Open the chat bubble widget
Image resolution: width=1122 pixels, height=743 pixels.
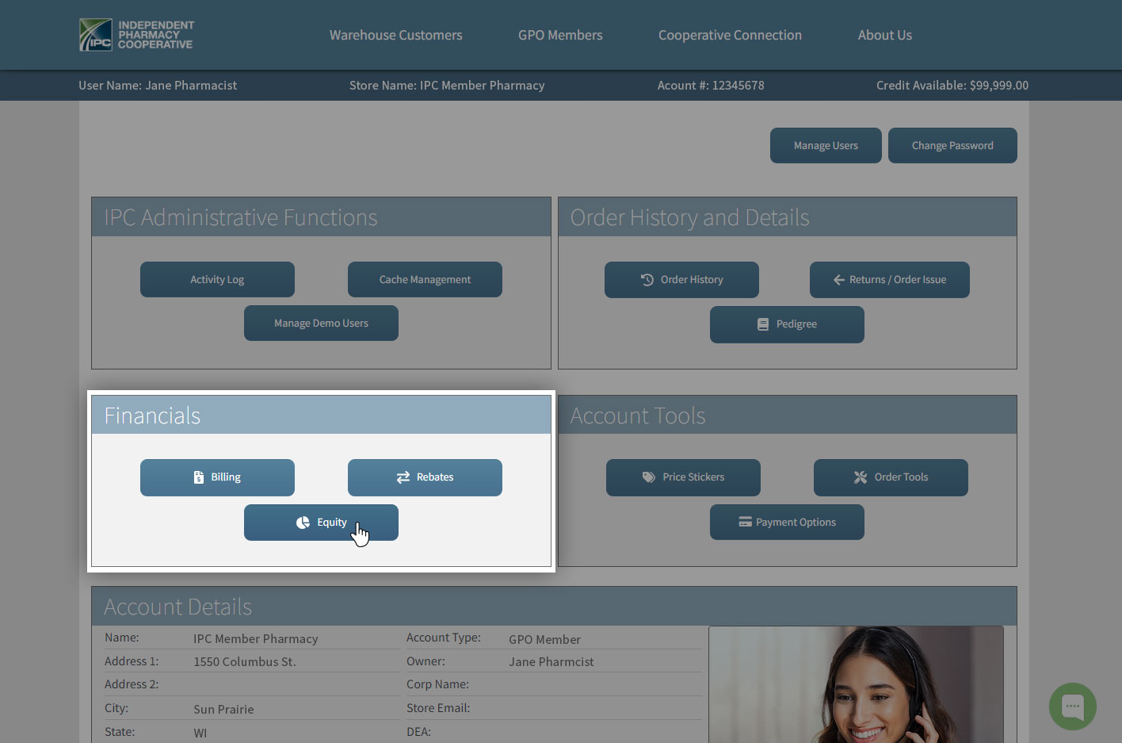click(1072, 706)
